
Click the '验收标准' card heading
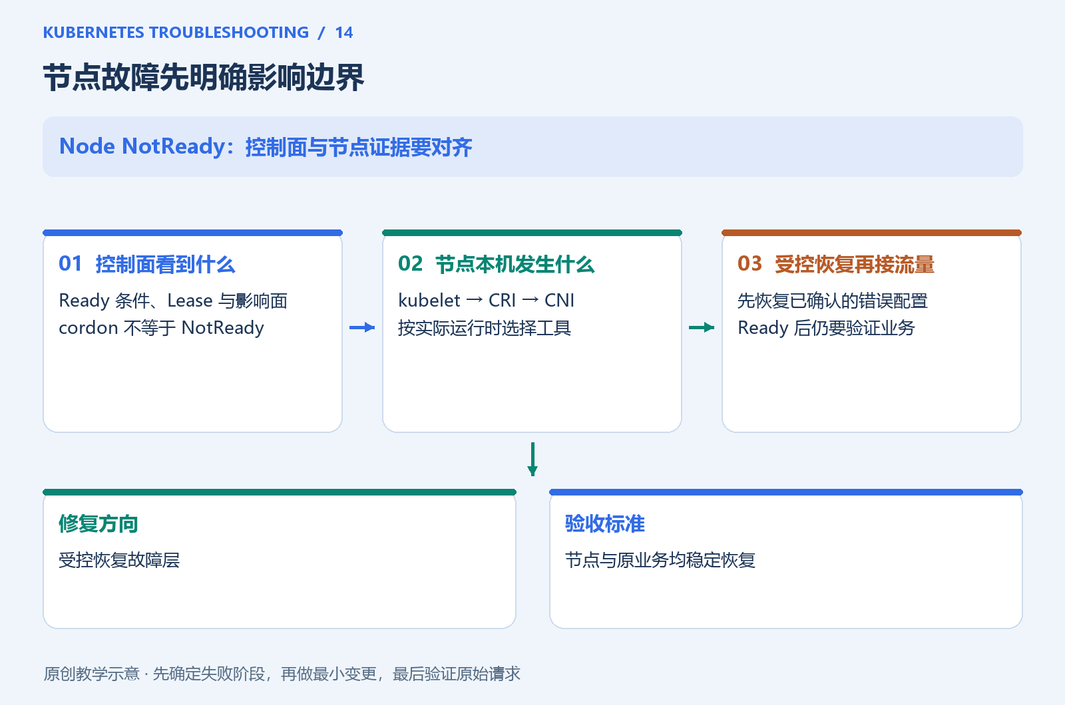[605, 523]
